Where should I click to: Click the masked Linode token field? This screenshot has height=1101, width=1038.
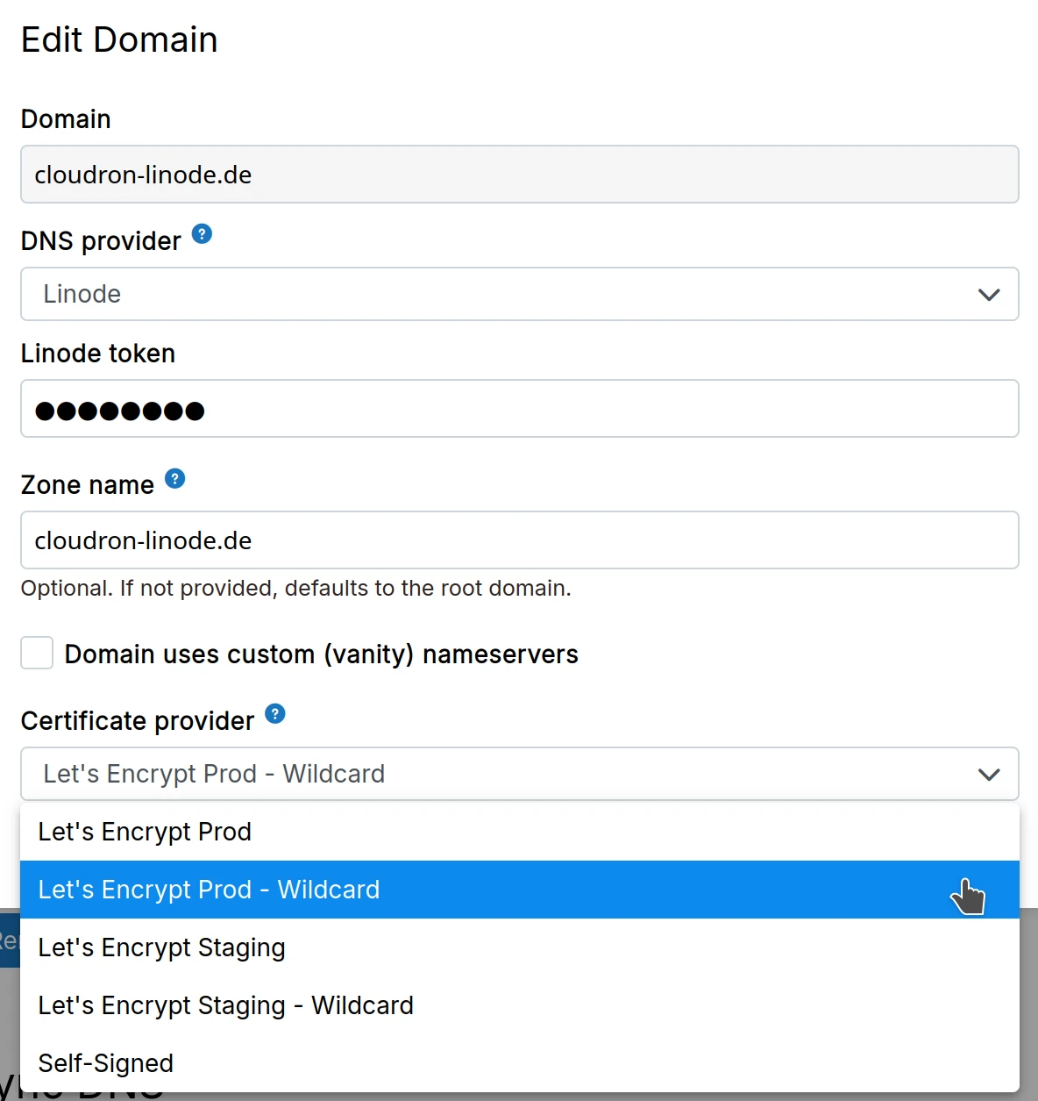tap(519, 409)
